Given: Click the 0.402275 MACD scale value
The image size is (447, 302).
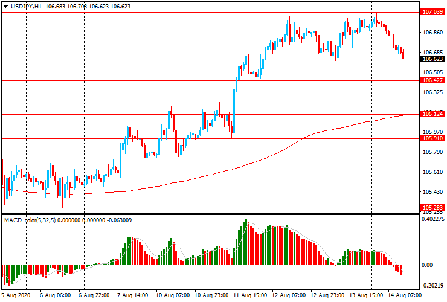Looking at the screenshot, I should [x=433, y=219].
